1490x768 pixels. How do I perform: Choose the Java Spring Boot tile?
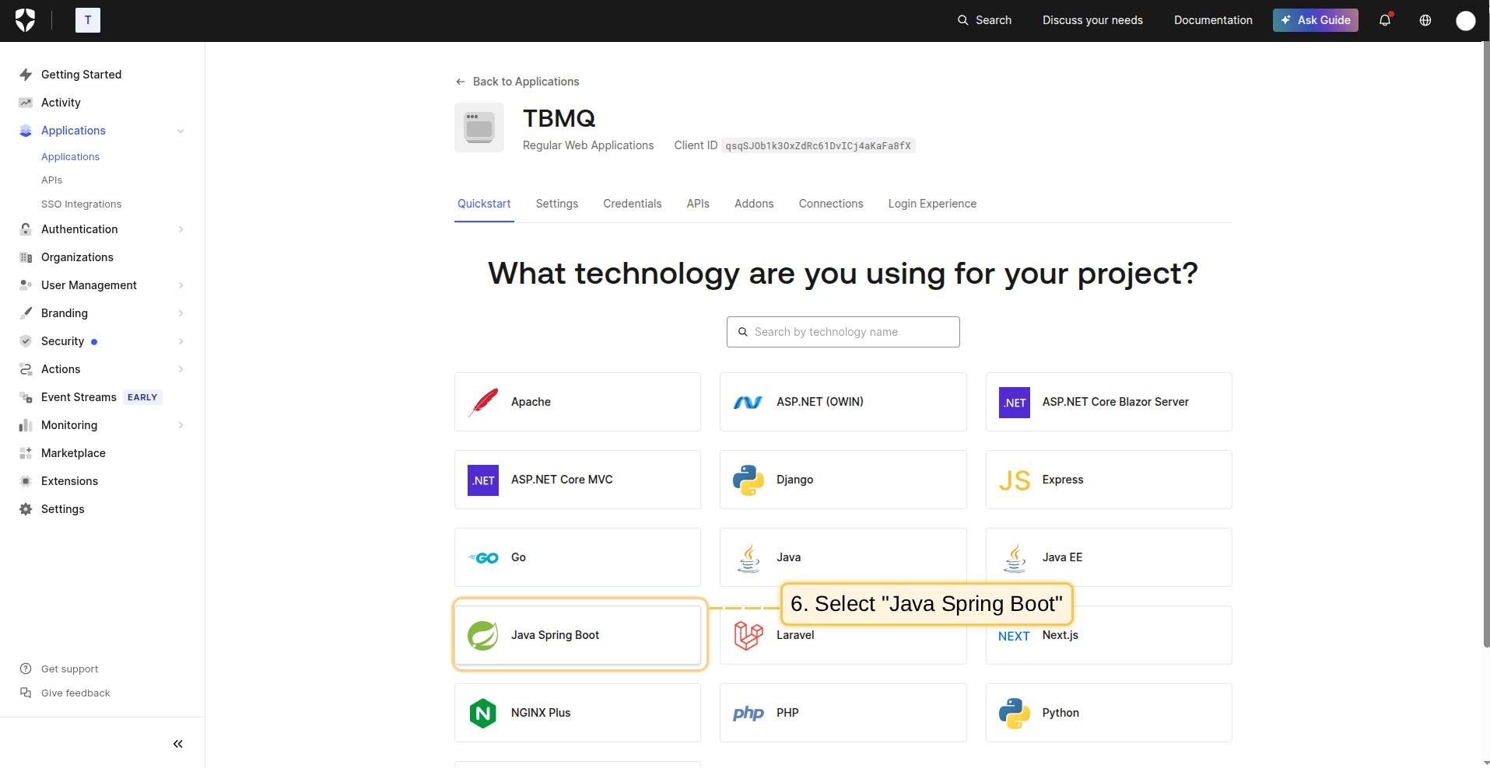pyautogui.click(x=577, y=635)
